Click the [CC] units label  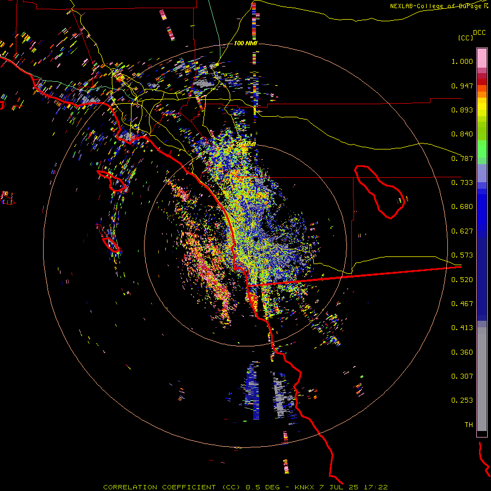tap(465, 38)
